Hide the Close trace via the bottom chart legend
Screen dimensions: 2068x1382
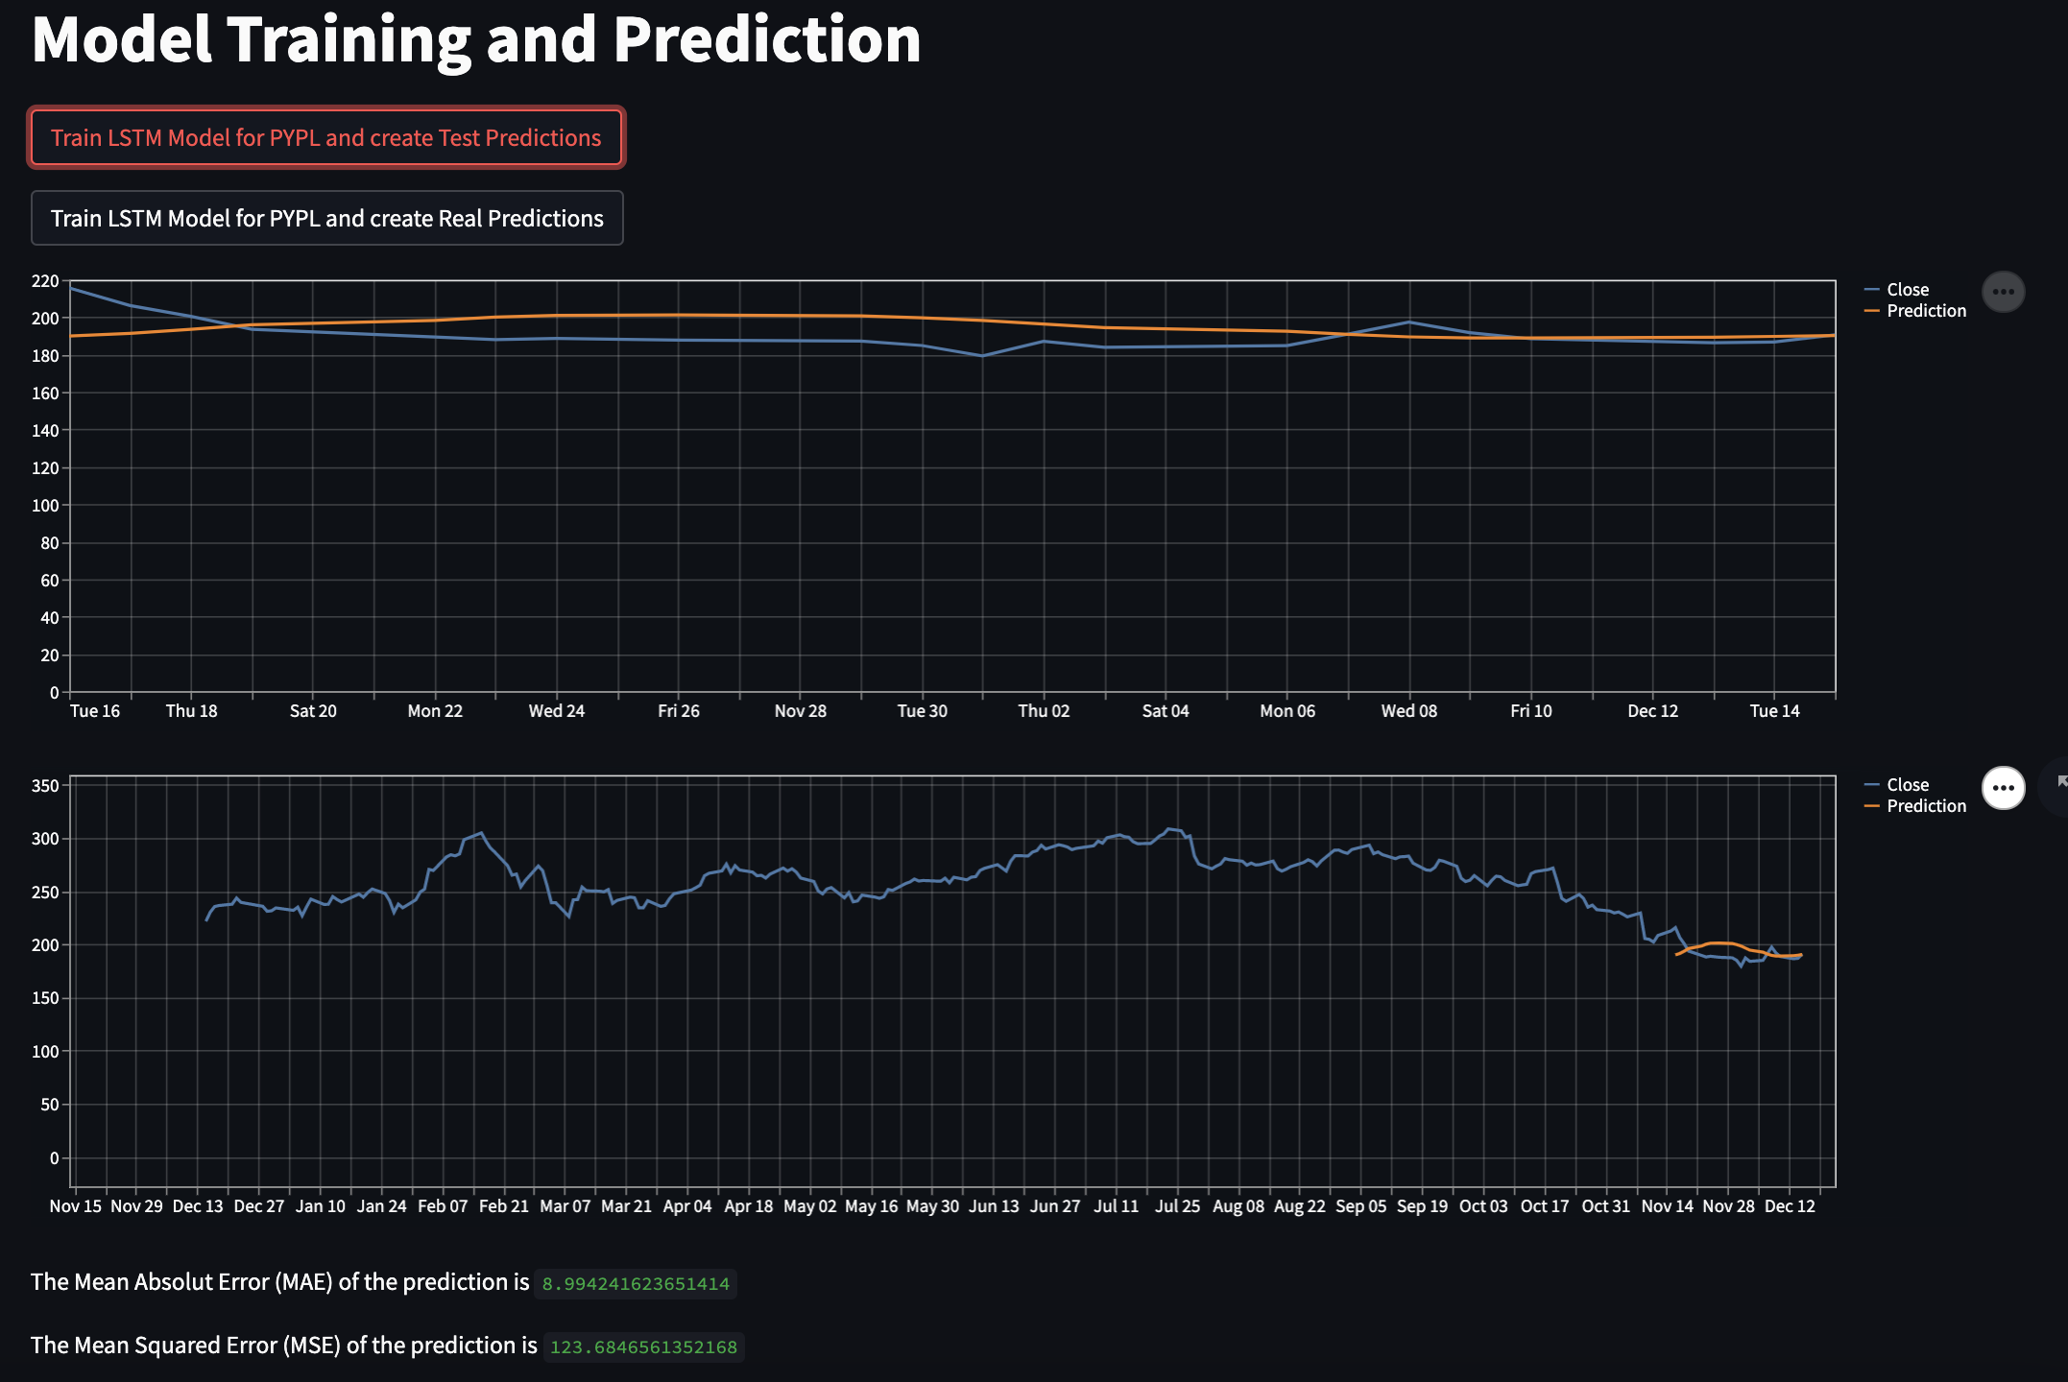tap(1909, 784)
